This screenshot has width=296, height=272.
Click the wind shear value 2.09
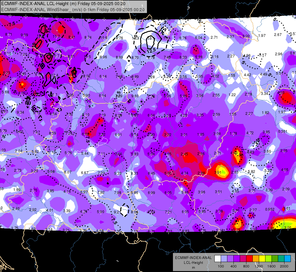(x=286, y=189)
